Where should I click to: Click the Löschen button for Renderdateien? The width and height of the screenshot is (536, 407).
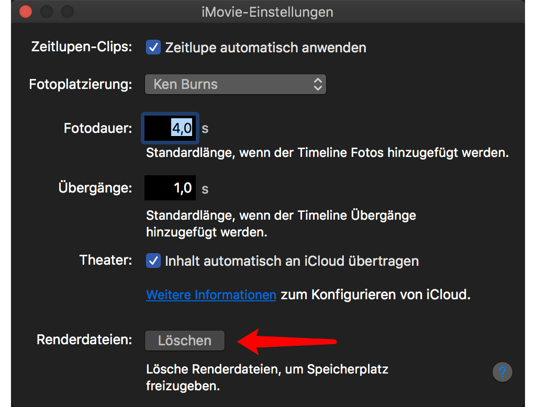185,341
